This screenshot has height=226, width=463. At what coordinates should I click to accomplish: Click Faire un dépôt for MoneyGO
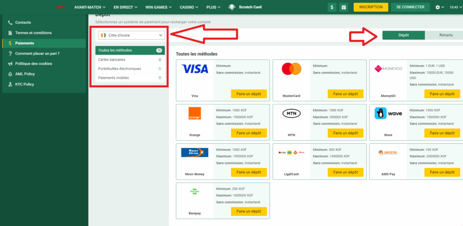click(x=442, y=94)
